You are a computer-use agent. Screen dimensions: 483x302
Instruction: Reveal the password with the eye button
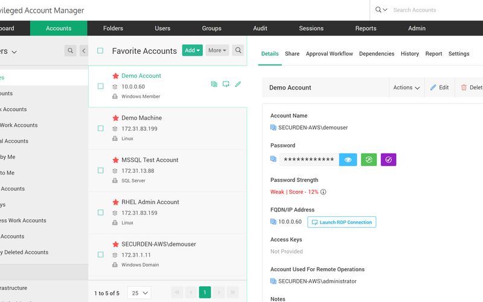click(x=348, y=159)
